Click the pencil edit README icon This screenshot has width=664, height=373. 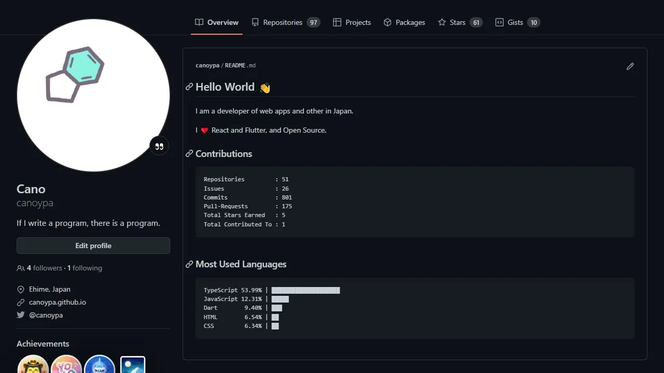(x=630, y=66)
